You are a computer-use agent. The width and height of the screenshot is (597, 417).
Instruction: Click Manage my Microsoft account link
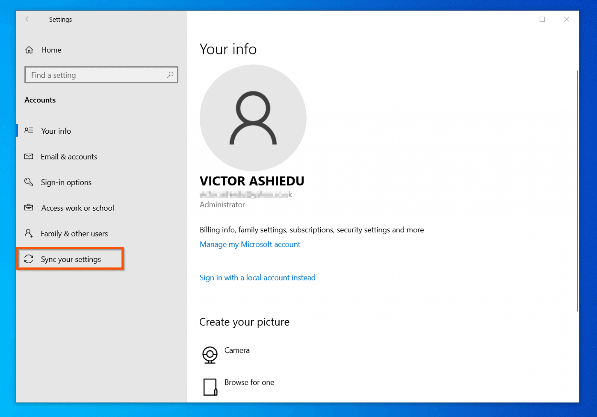coord(250,244)
